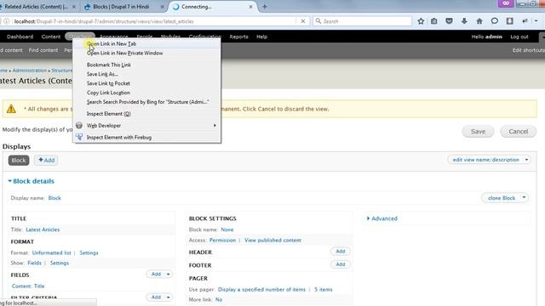The height and width of the screenshot is (306, 545).
Task: Open the Dashboard admin menu item
Action: 20,37
